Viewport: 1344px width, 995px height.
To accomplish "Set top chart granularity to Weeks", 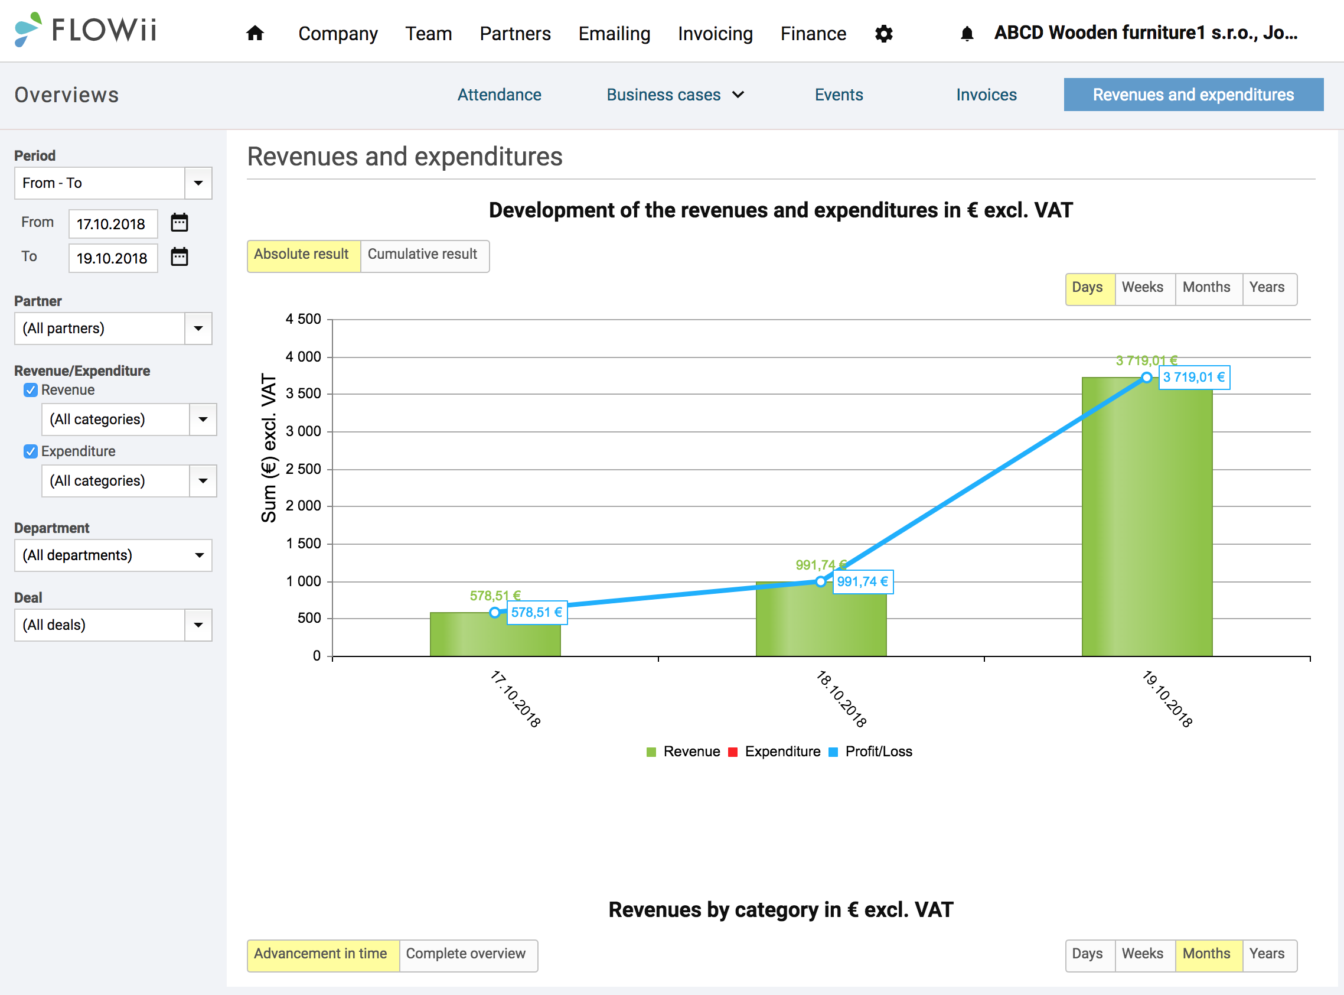I will 1144,289.
